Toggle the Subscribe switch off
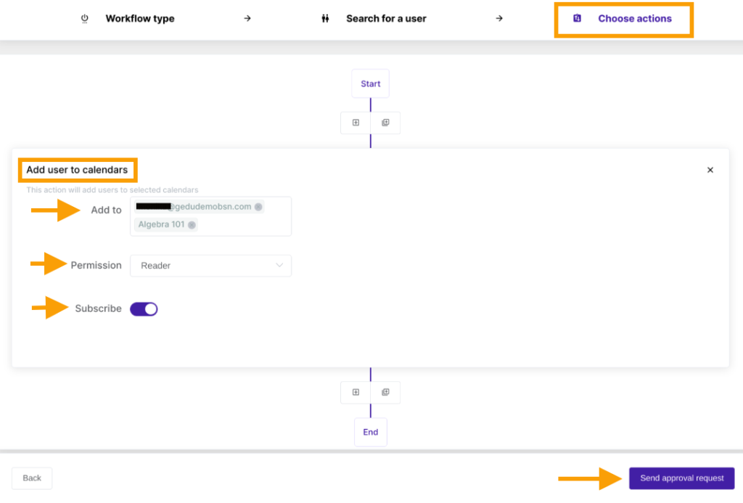Image resolution: width=743 pixels, height=503 pixels. click(144, 309)
